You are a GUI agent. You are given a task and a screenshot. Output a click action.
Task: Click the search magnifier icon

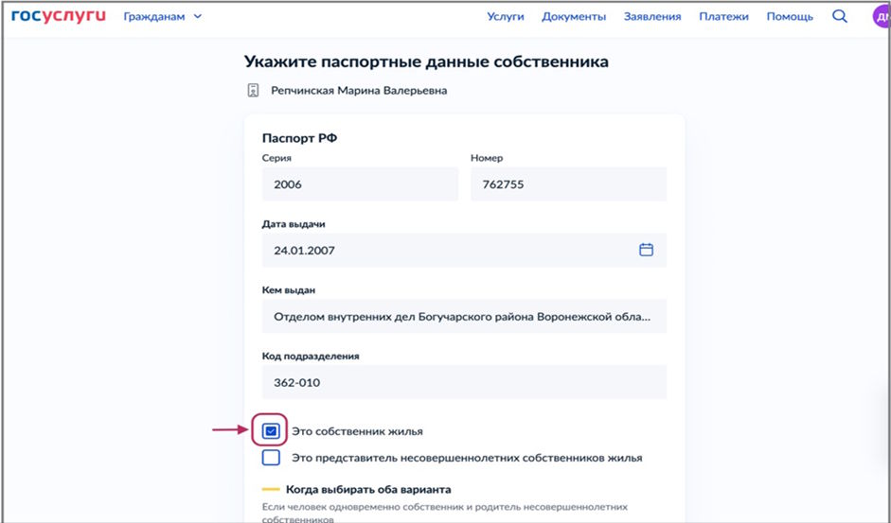839,16
